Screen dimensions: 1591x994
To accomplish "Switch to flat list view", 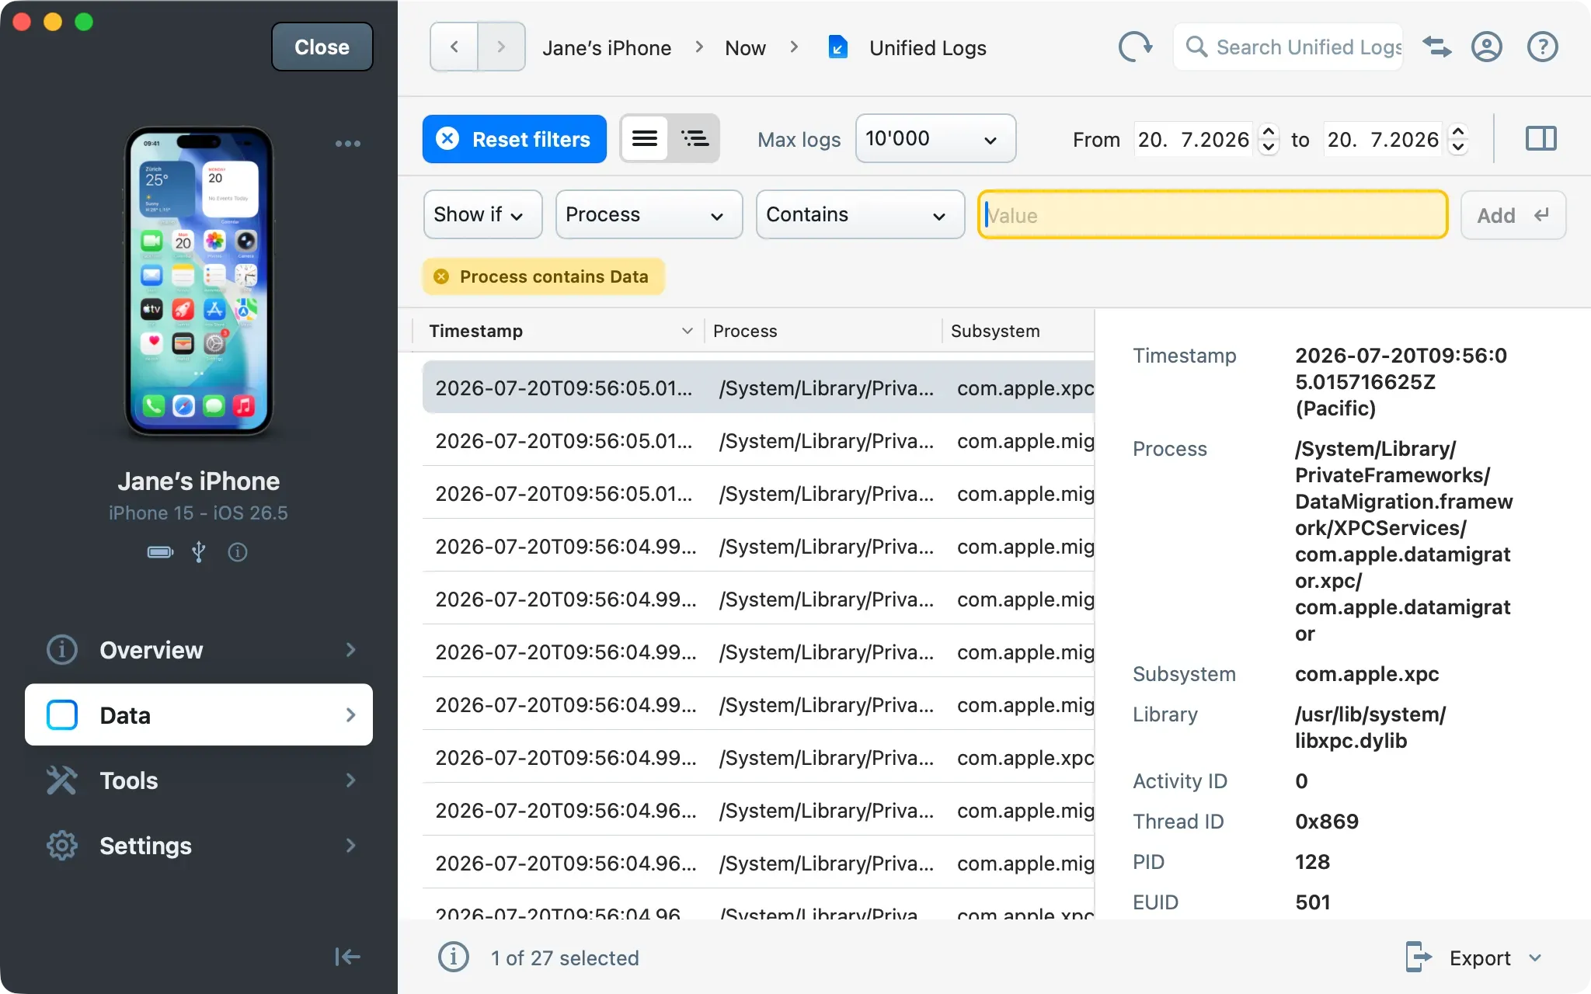I will (645, 139).
